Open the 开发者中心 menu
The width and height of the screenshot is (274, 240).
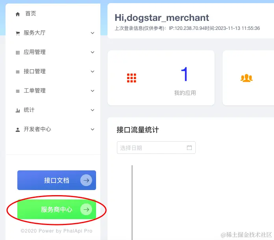coord(53,129)
